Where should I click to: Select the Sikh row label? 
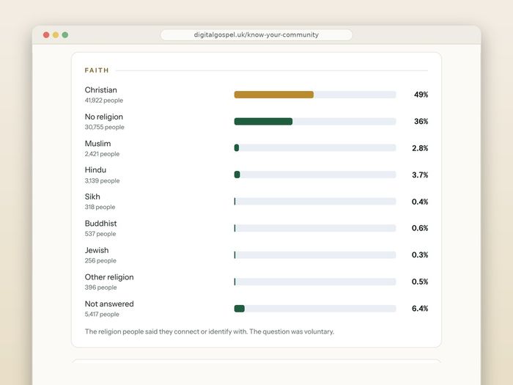(92, 197)
